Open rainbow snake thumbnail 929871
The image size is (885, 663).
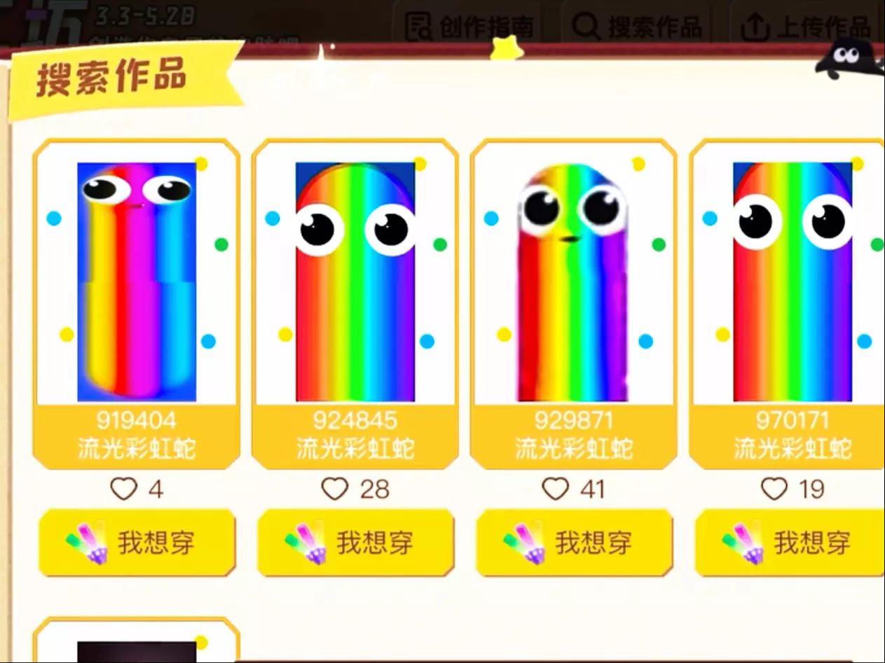573,281
